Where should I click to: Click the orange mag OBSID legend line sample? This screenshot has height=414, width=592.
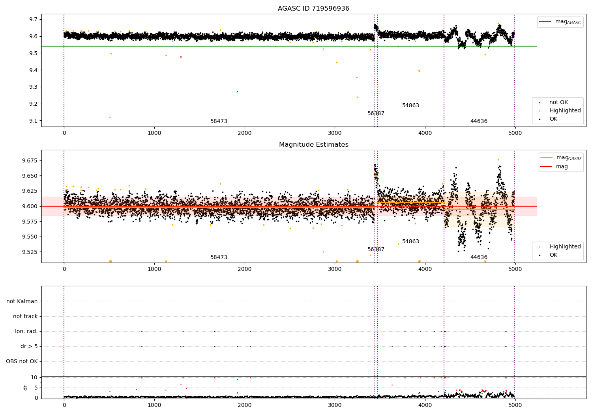click(546, 158)
